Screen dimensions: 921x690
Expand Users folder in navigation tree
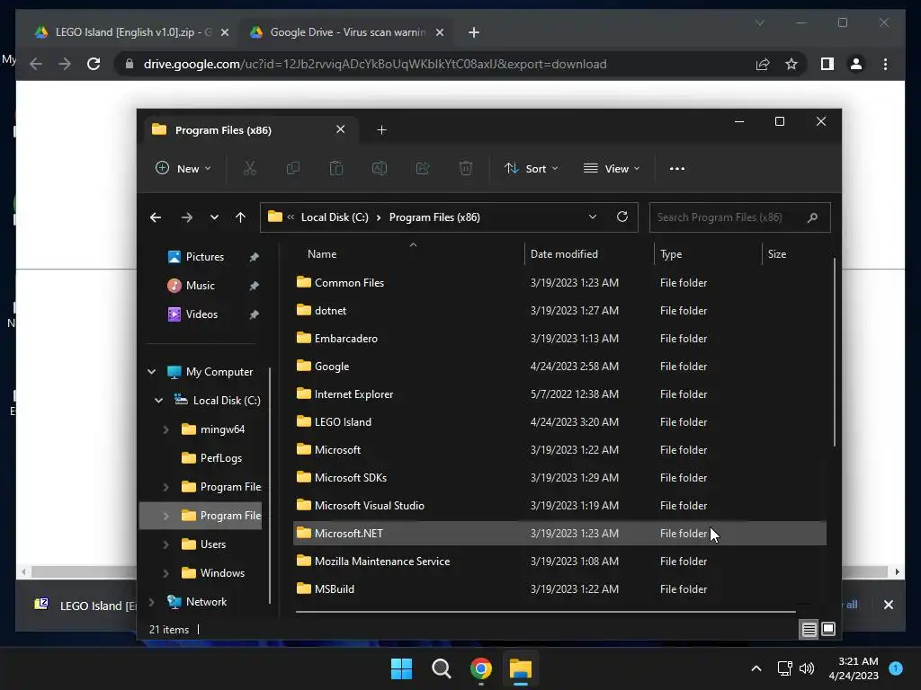pos(165,544)
